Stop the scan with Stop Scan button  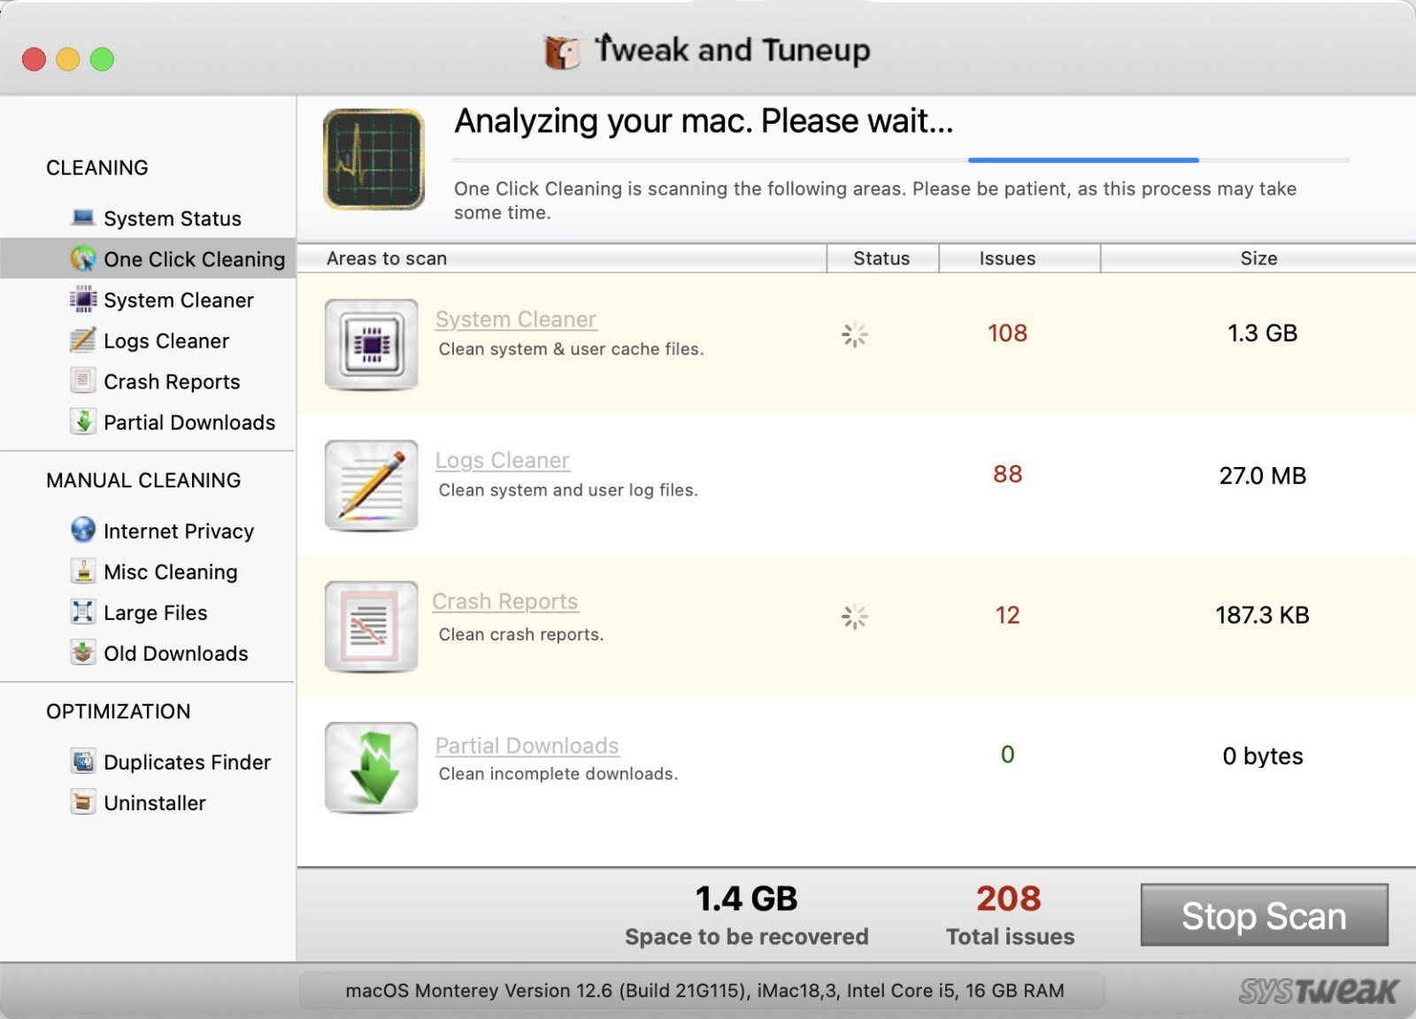click(x=1264, y=915)
